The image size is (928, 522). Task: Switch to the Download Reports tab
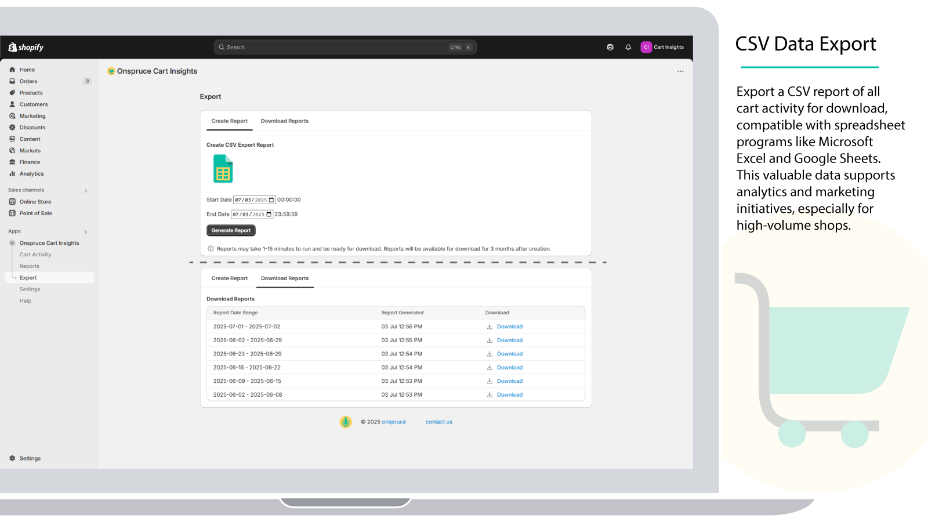click(x=285, y=121)
